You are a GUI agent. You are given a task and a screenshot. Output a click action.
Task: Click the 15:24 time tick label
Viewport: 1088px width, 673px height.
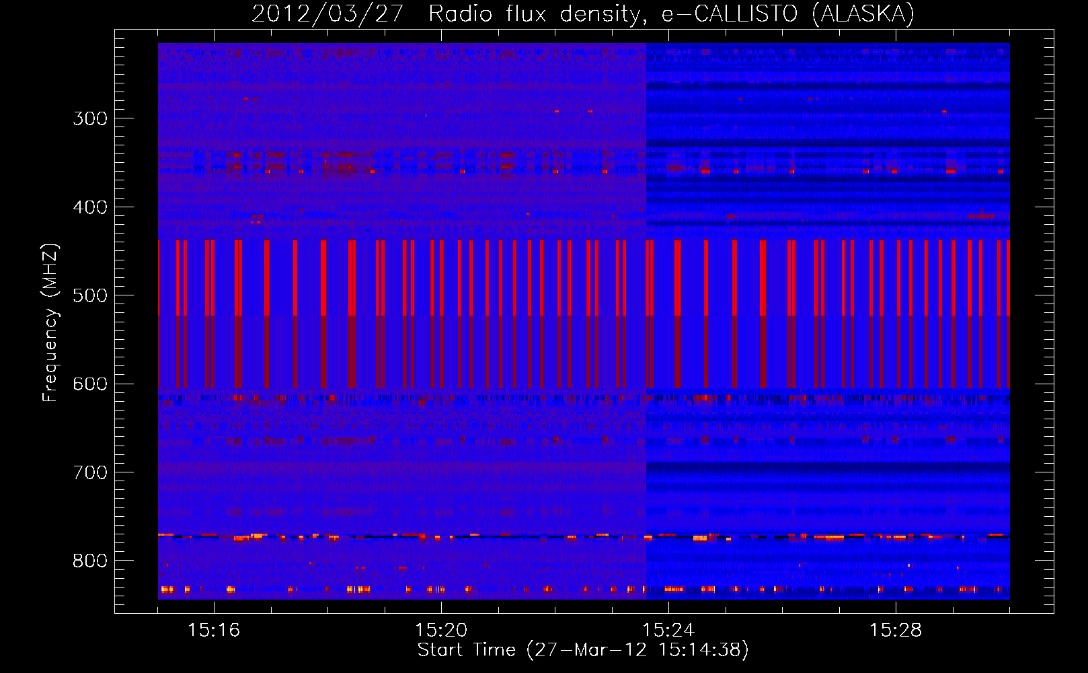tap(668, 630)
